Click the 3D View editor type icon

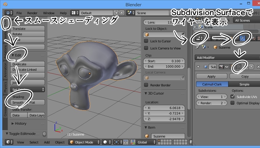pyautogui.click(x=9, y=142)
